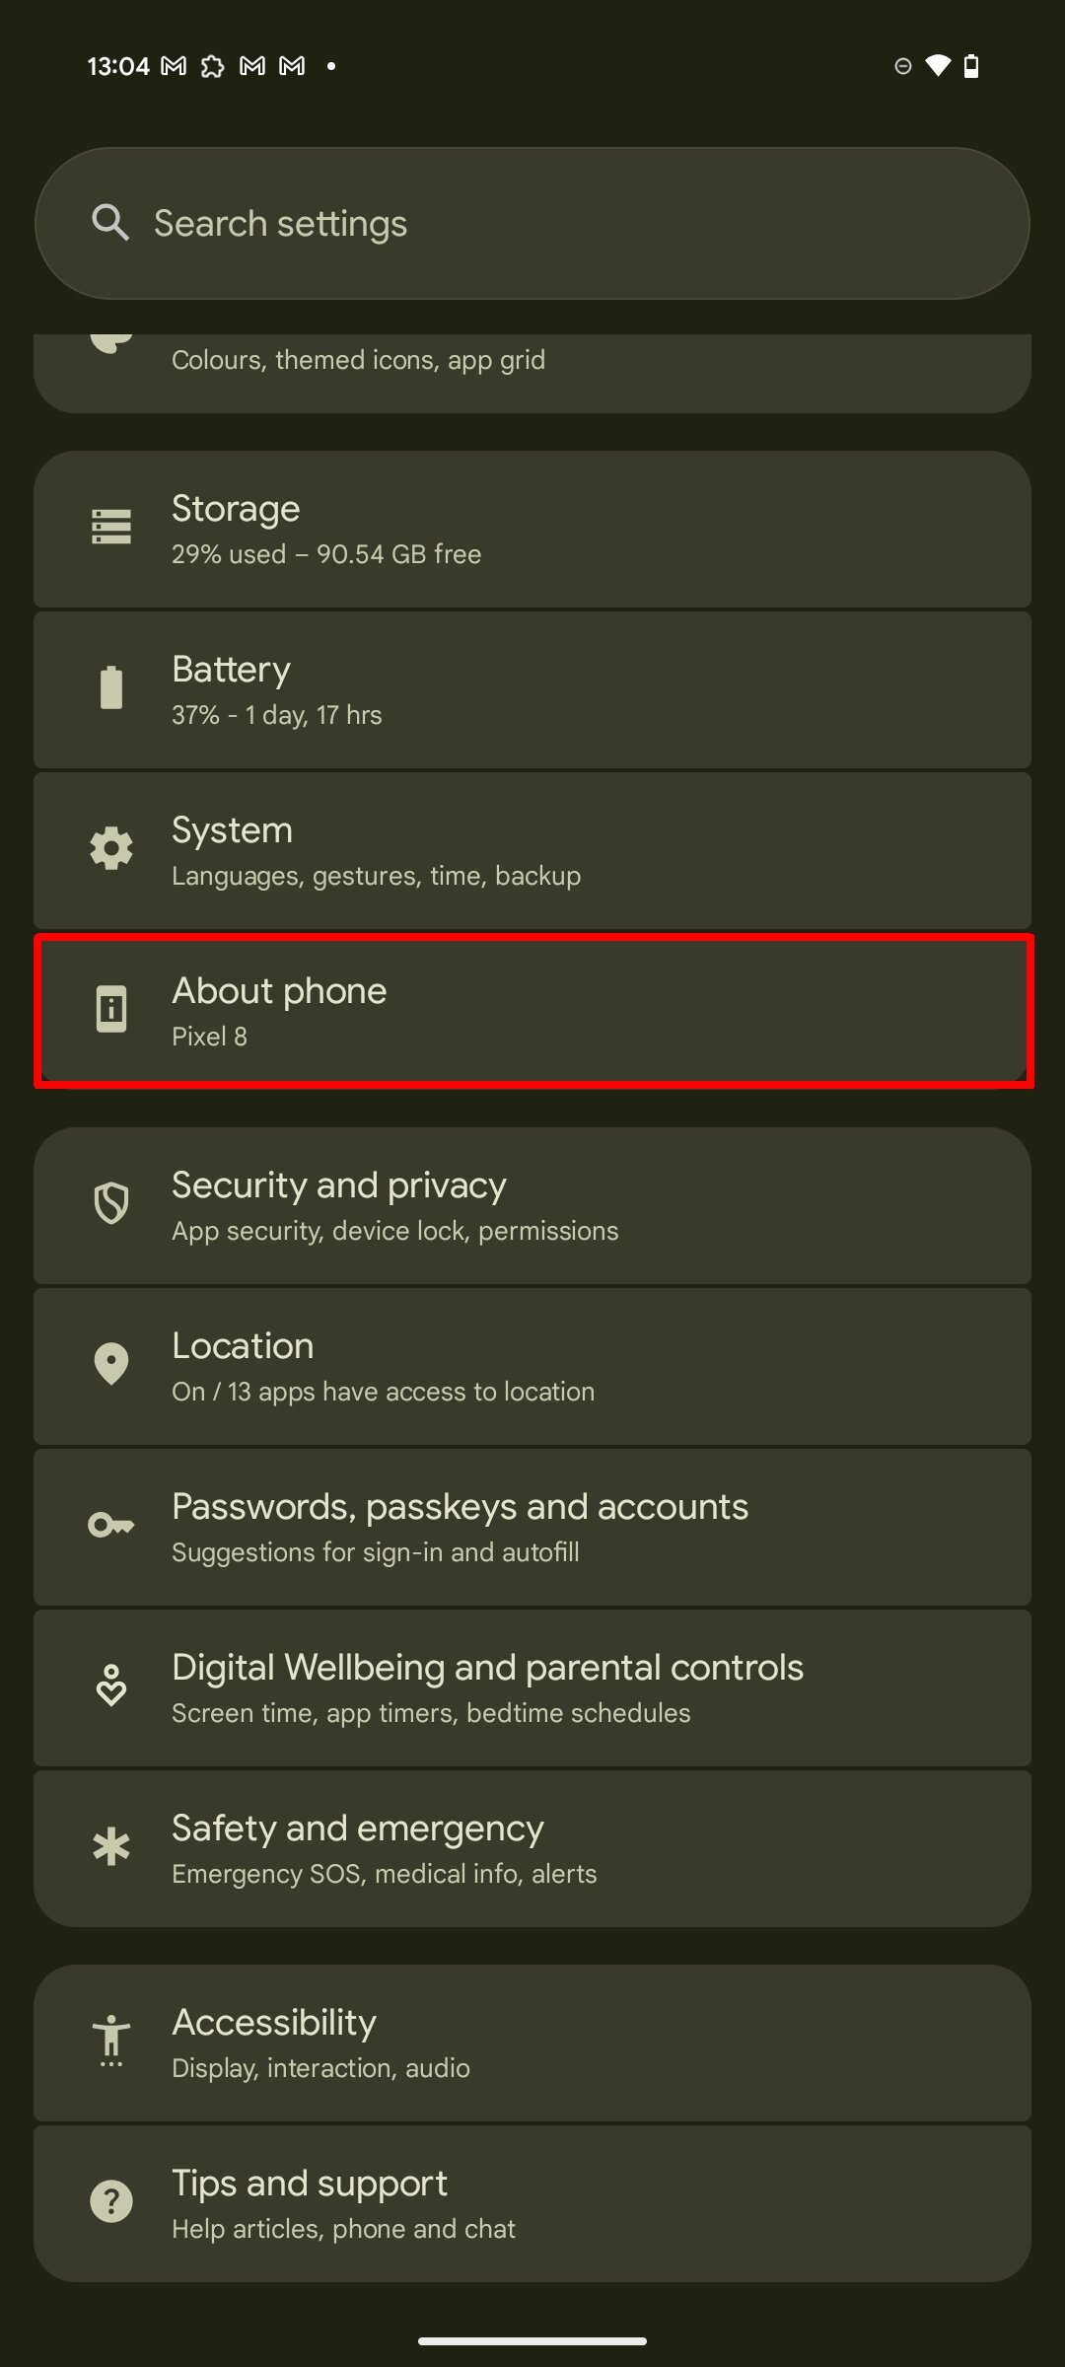1065x2367 pixels.
Task: Tap the search magnifier icon
Action: click(110, 223)
